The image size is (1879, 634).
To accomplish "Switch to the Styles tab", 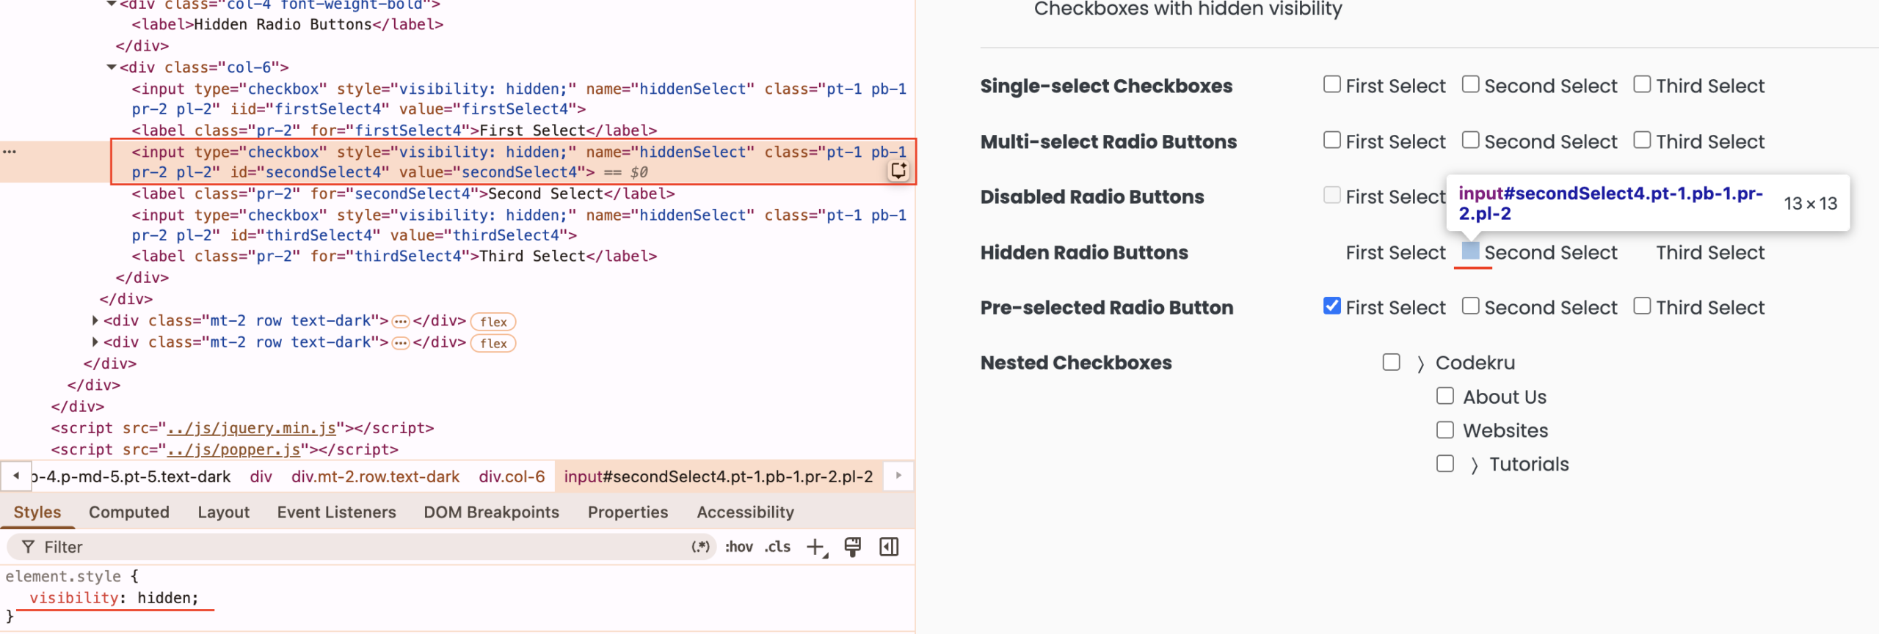I will tap(37, 512).
